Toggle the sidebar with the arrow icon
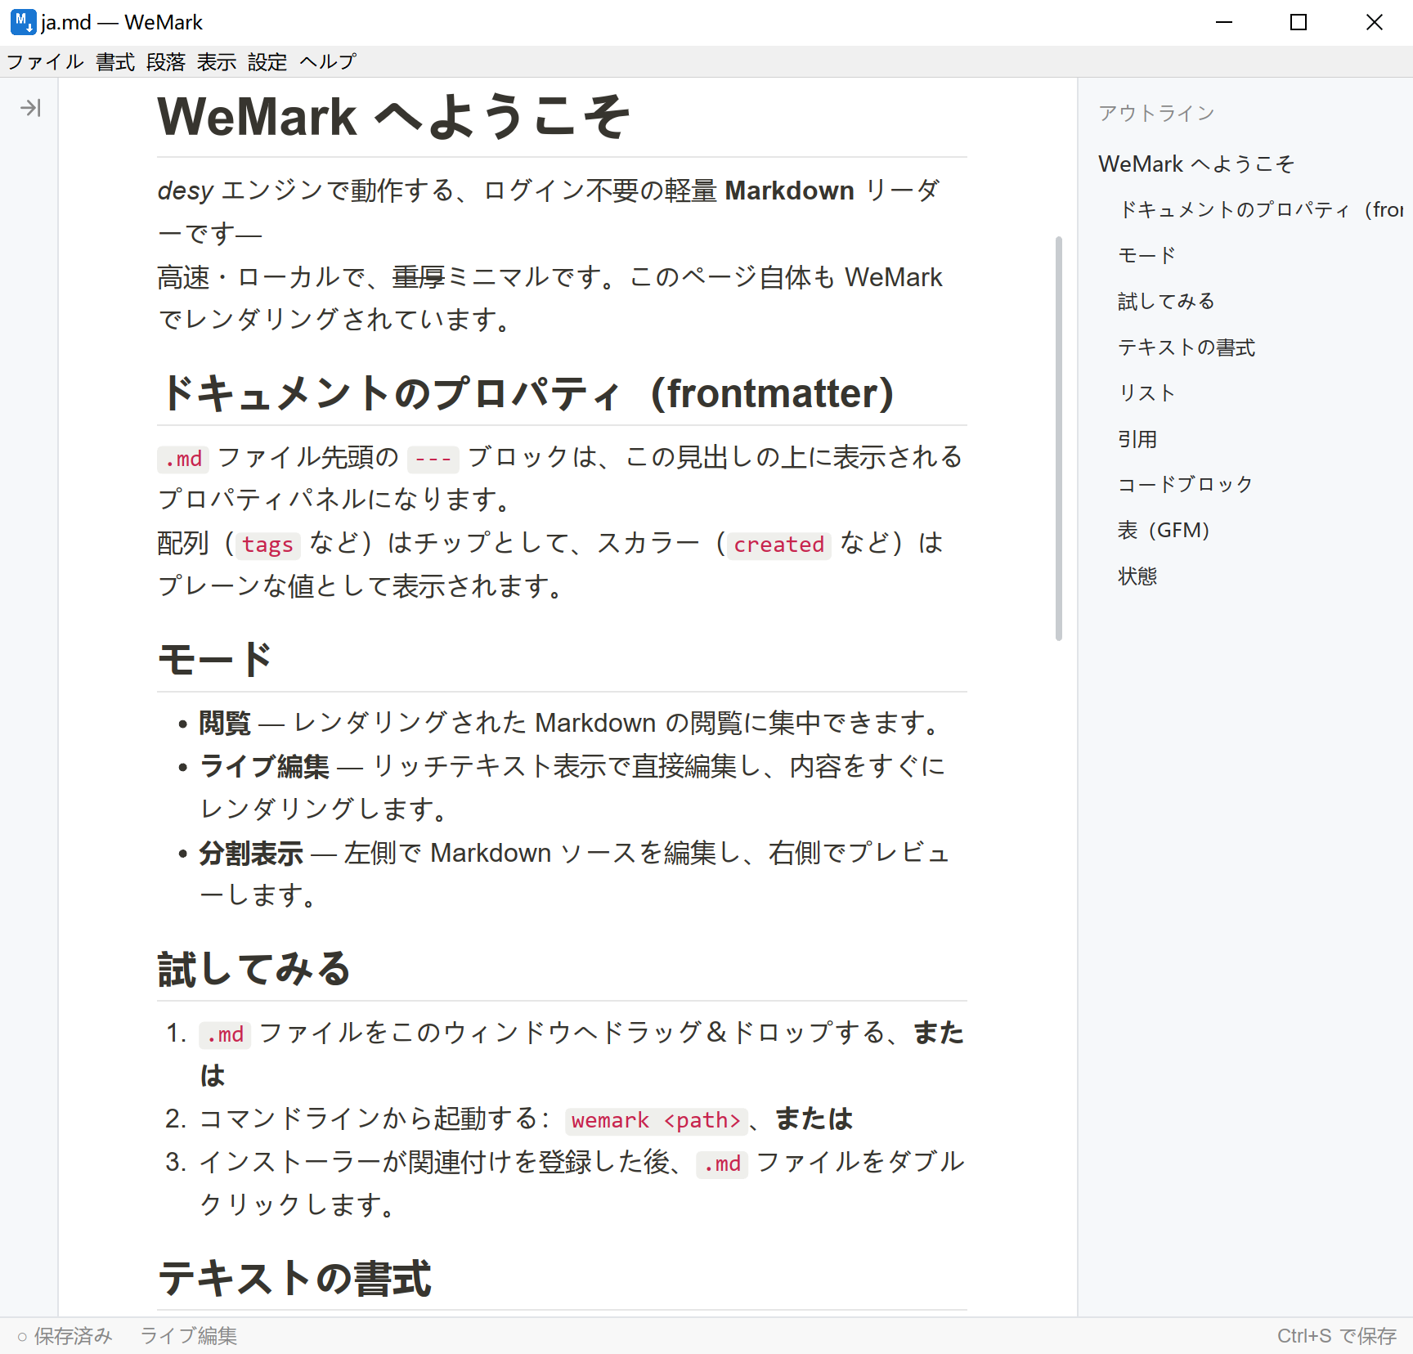1413x1354 pixels. (x=30, y=108)
